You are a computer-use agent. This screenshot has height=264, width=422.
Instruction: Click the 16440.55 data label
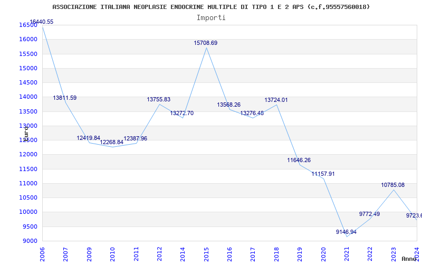click(x=42, y=22)
